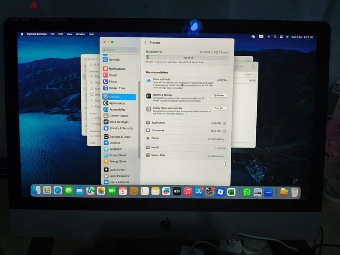Image resolution: width=340 pixels, height=255 pixels.
Task: Go back from the Storage pane
Action: [x=145, y=42]
